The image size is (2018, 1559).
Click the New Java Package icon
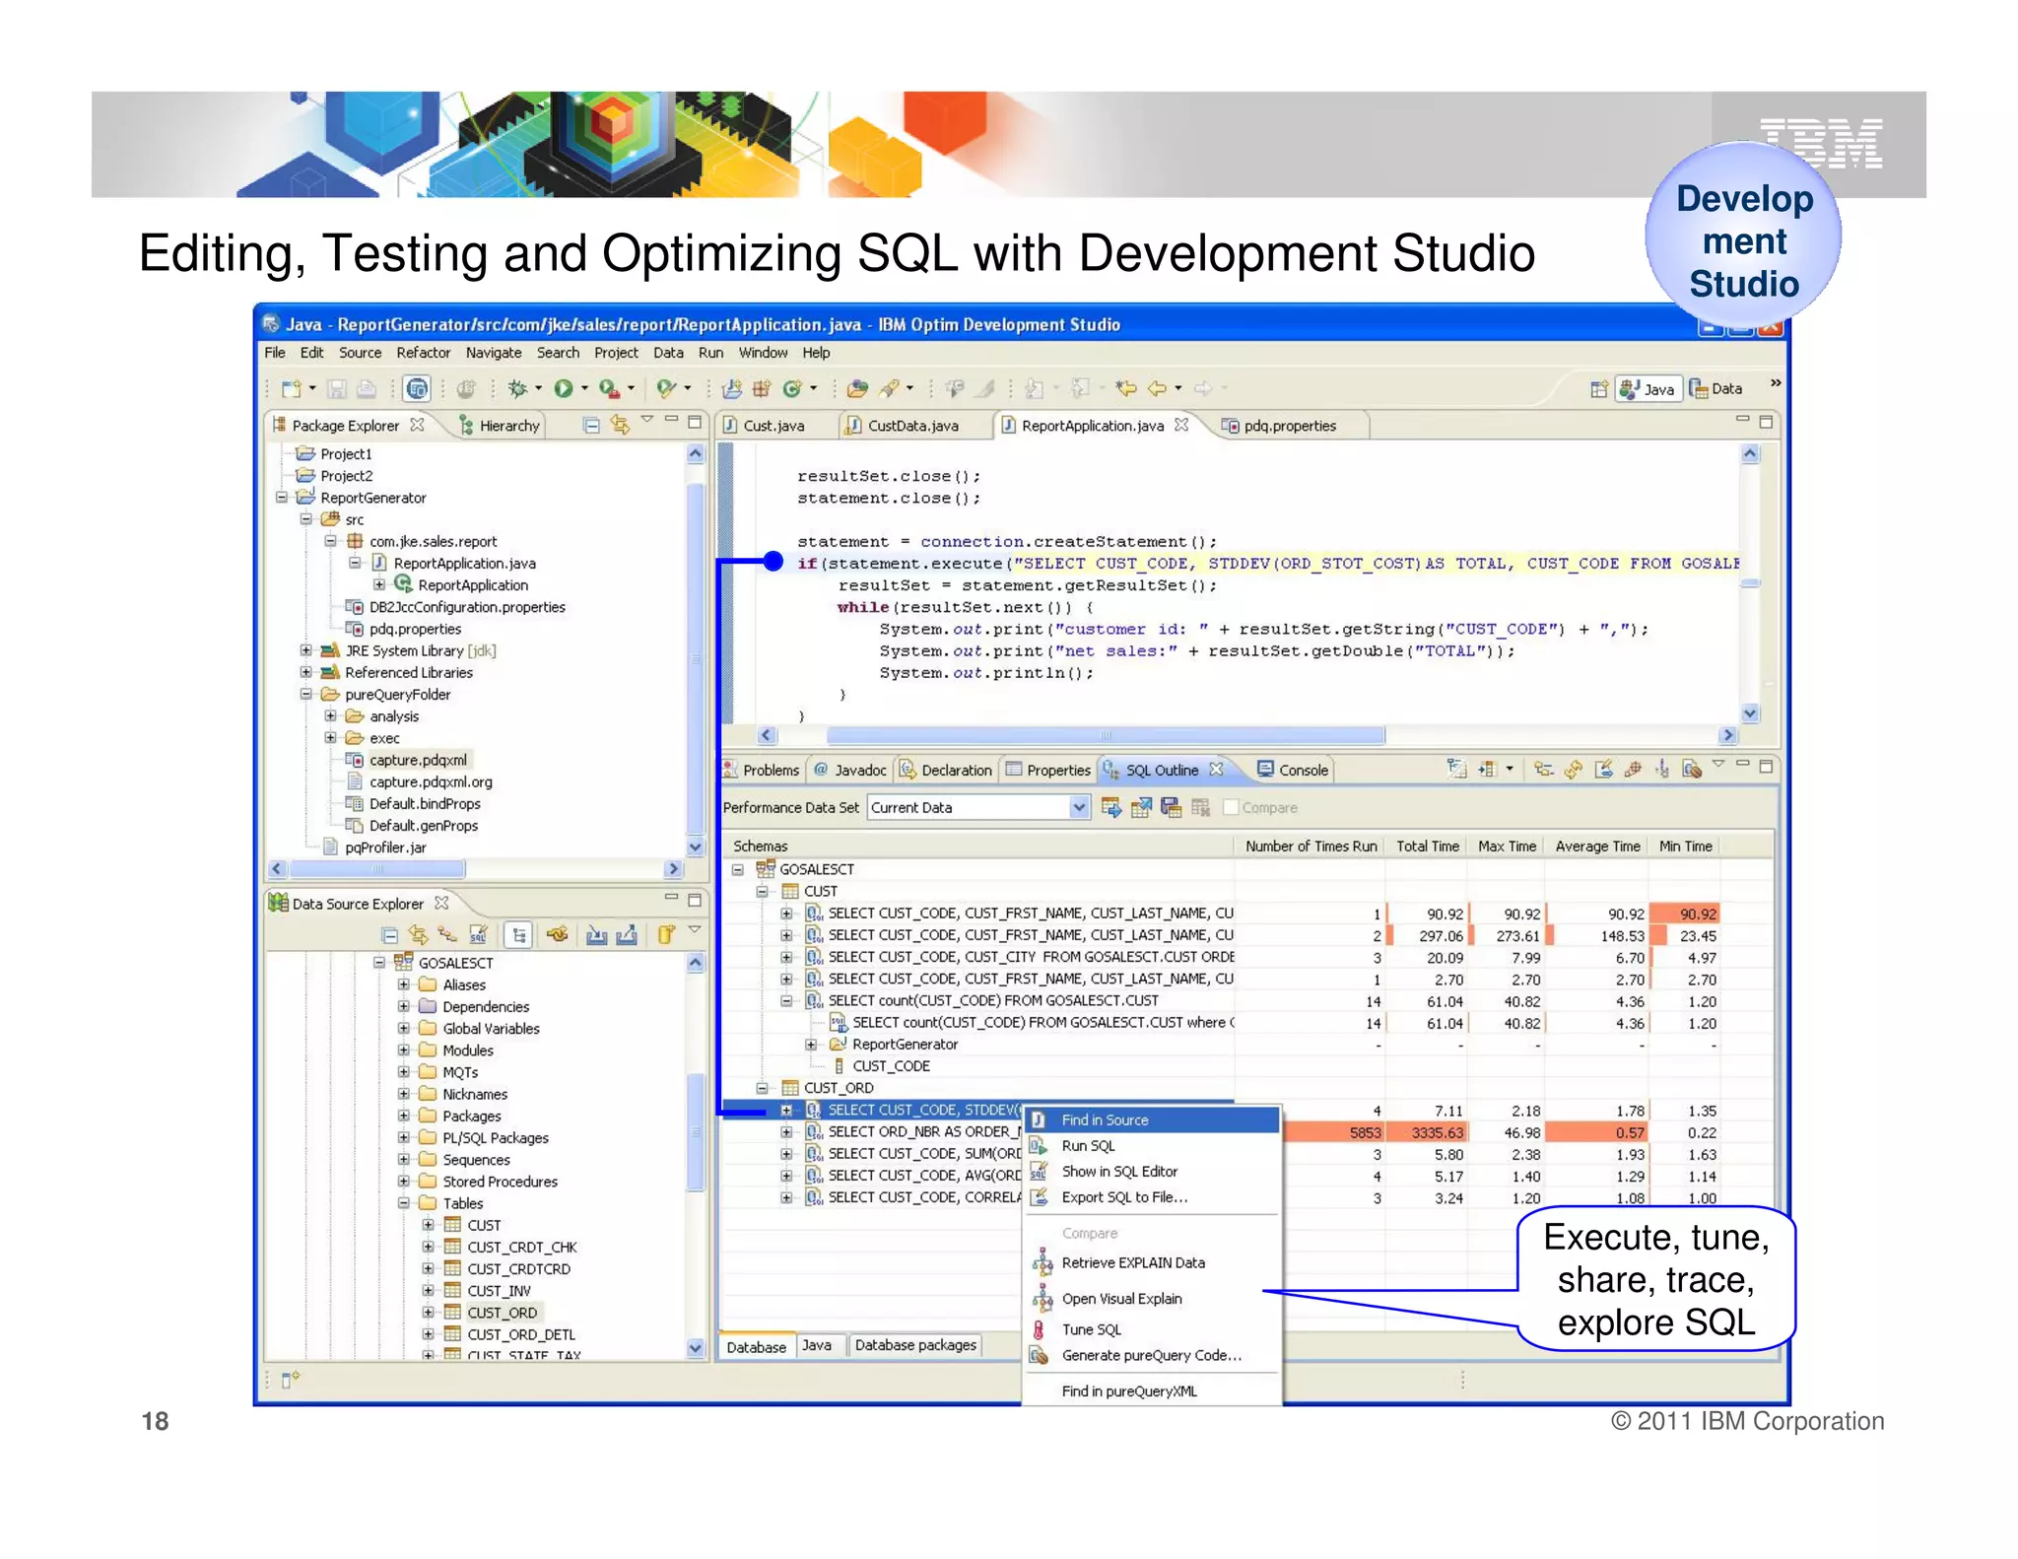pyautogui.click(x=761, y=389)
